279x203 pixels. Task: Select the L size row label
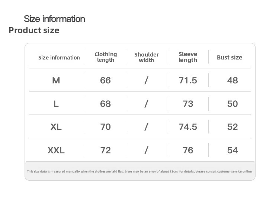[x=56, y=104]
